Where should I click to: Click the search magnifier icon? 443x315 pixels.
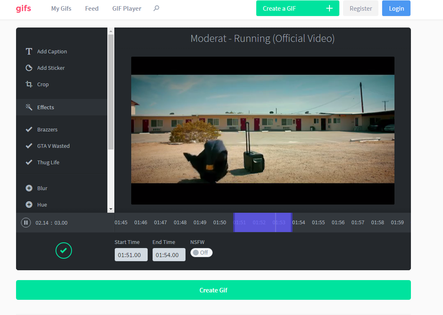coord(156,8)
